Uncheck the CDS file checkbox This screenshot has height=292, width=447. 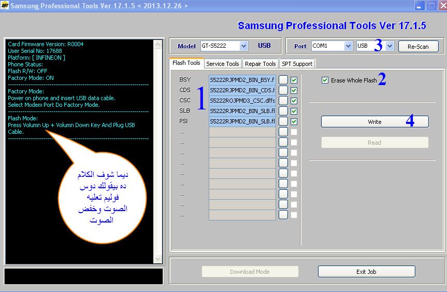tap(294, 90)
